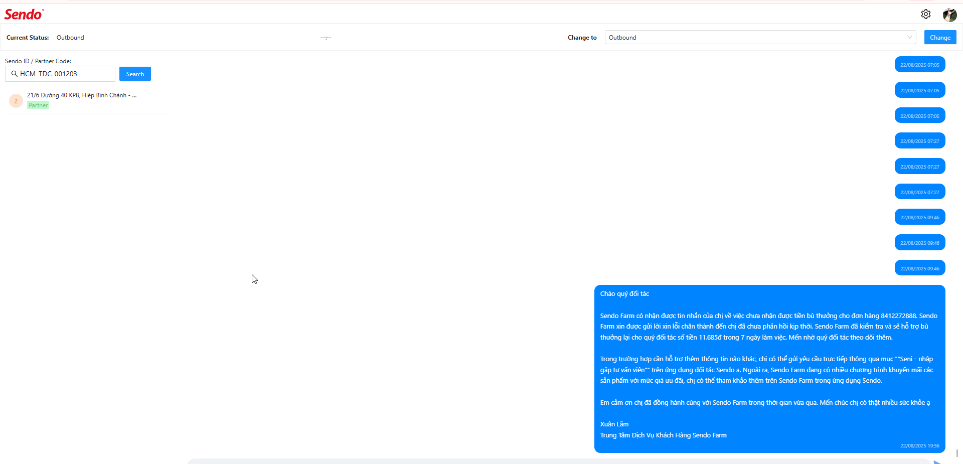Click the Change button

940,37
